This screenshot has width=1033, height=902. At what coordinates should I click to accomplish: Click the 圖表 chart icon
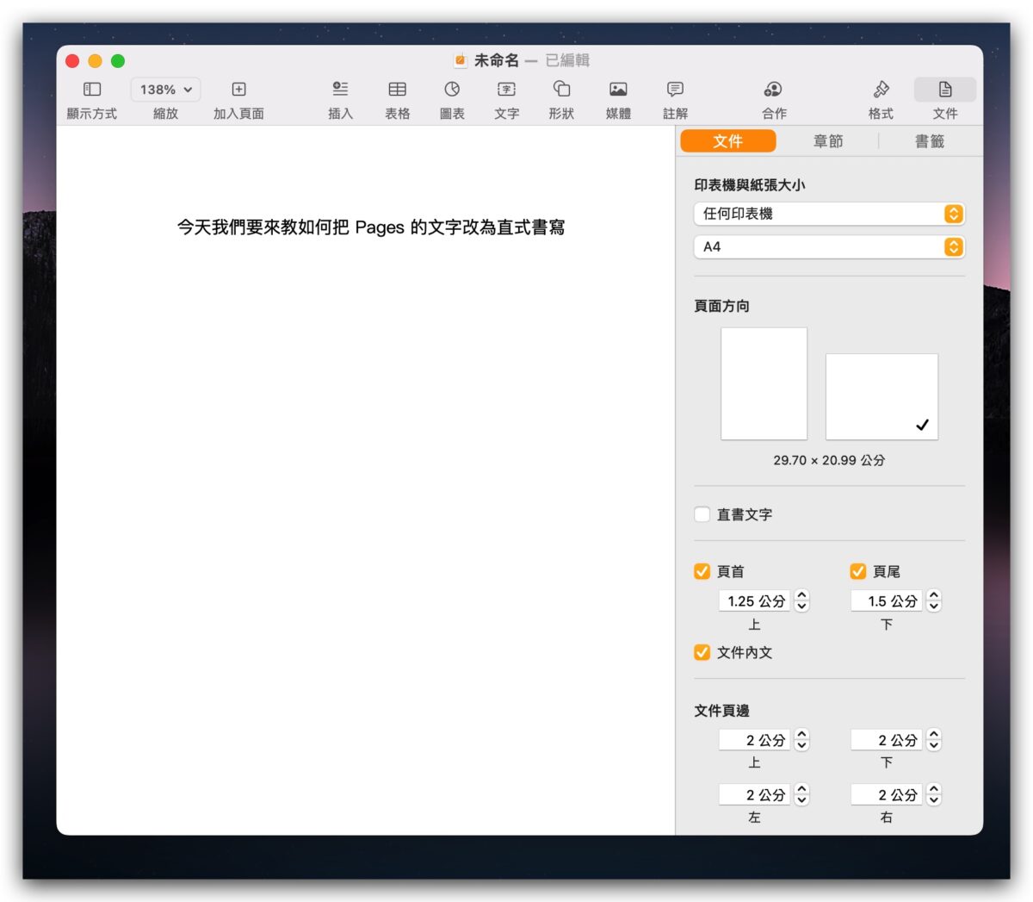tap(452, 89)
